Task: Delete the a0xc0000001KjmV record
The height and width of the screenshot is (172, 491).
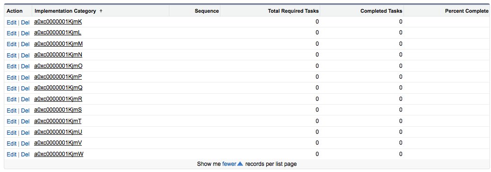Action: 26,143
